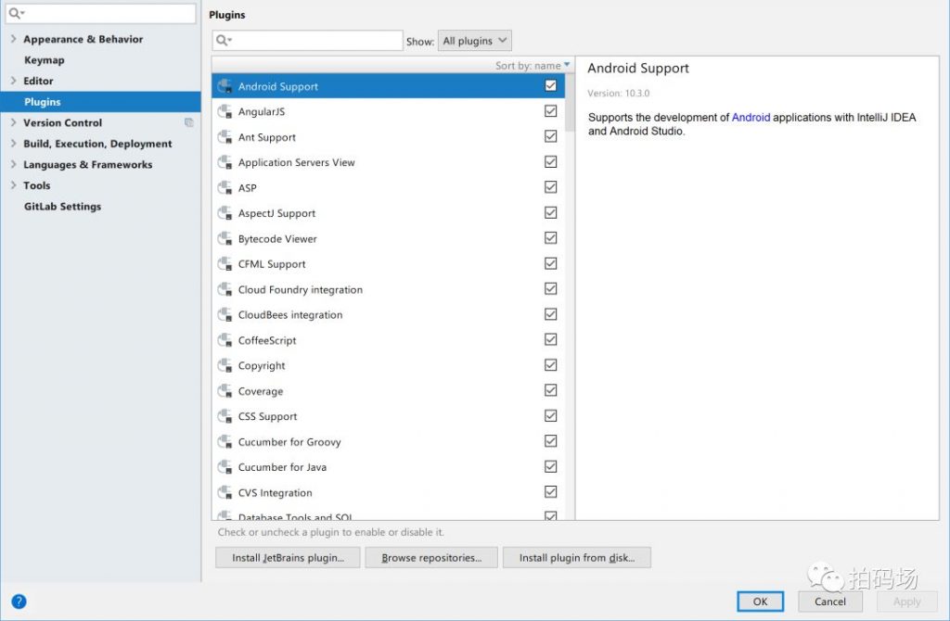
Task: Select the CloudBees integration row
Action: 389,315
